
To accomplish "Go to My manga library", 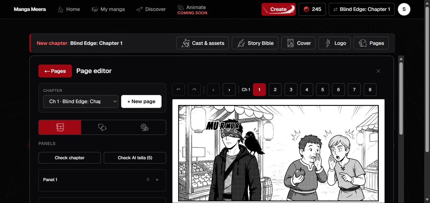I will point(108,9).
